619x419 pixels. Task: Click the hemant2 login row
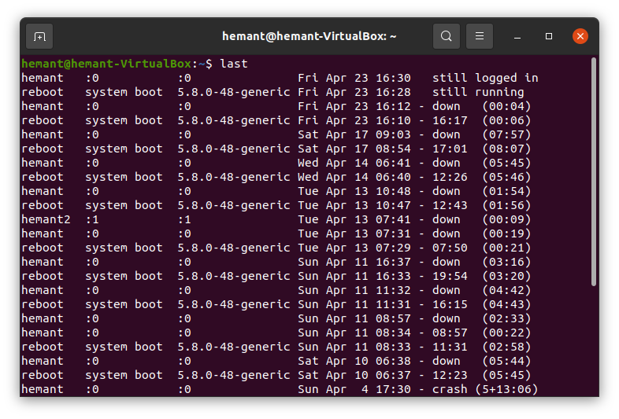[276, 219]
